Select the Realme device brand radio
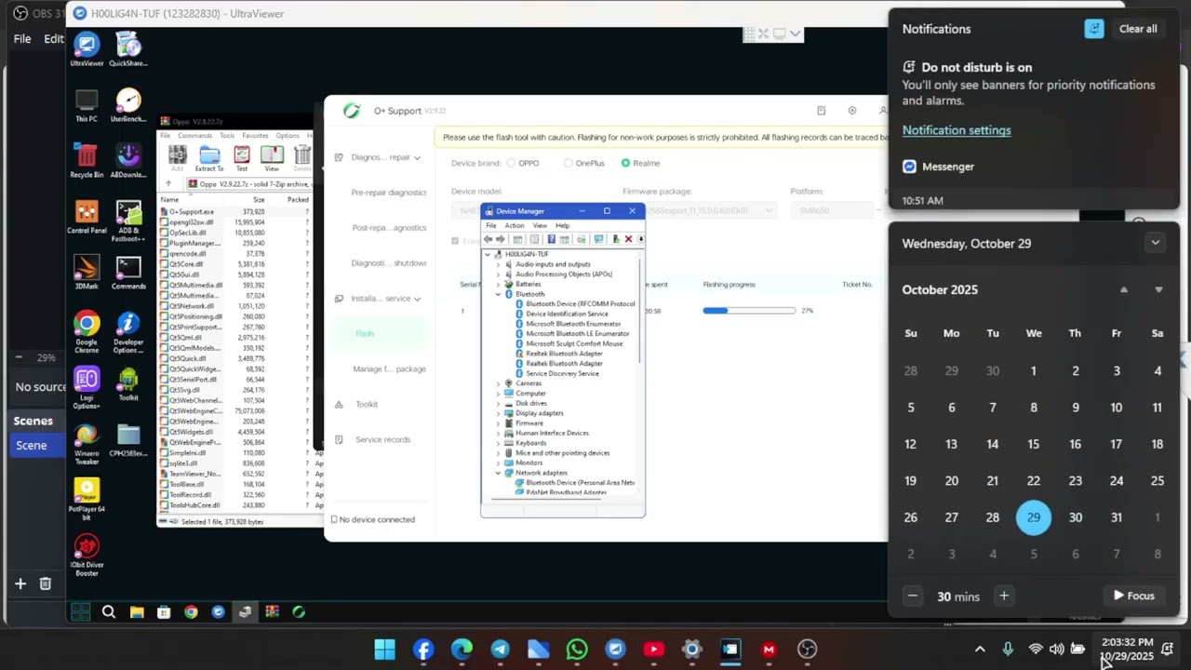 (625, 163)
